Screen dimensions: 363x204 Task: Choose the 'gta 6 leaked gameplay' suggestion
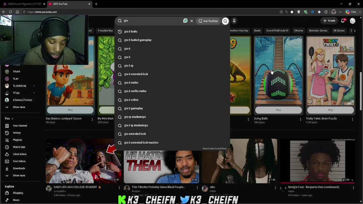pyautogui.click(x=172, y=40)
